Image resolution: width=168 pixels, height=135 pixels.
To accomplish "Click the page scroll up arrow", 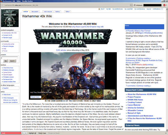I will [167, 9].
